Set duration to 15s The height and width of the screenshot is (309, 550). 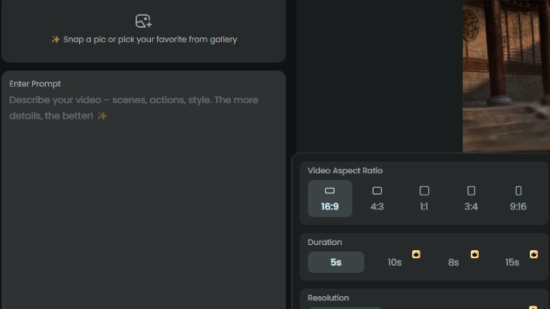[x=512, y=262]
